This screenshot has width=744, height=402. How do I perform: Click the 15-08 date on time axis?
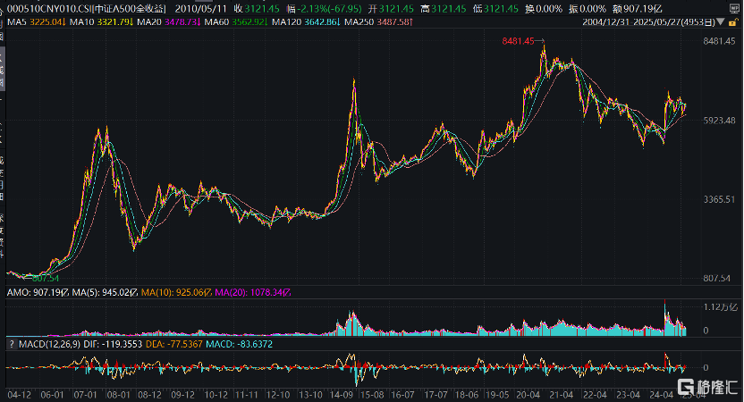point(372,395)
